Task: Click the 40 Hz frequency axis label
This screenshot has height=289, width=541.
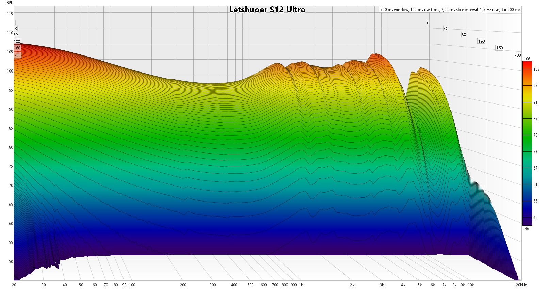Action: tap(65, 285)
